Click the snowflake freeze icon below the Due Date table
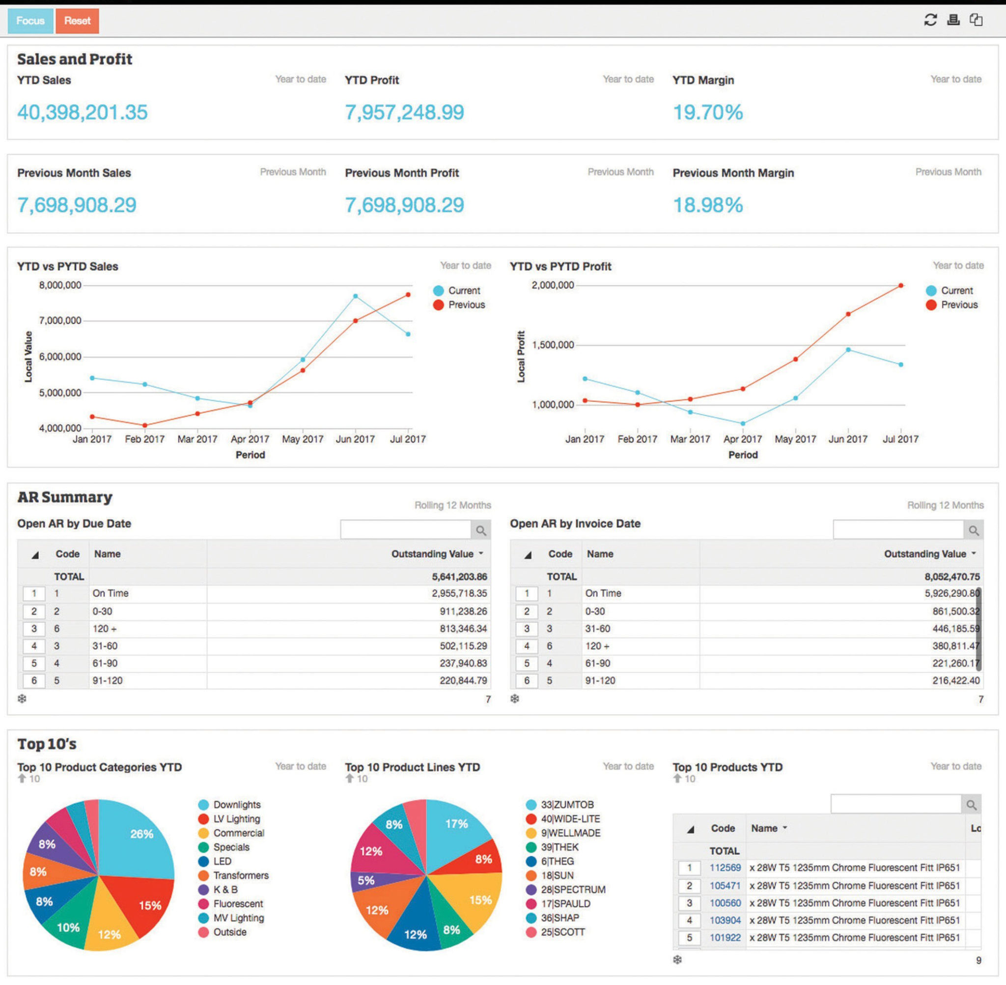Viewport: 1006px width, 985px height. point(22,699)
